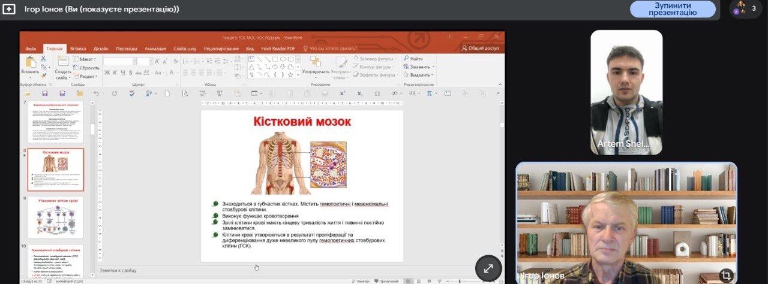The width and height of the screenshot is (768, 284).
Task: Click the Save icon in quick access toolbar
Action: pos(44,93)
